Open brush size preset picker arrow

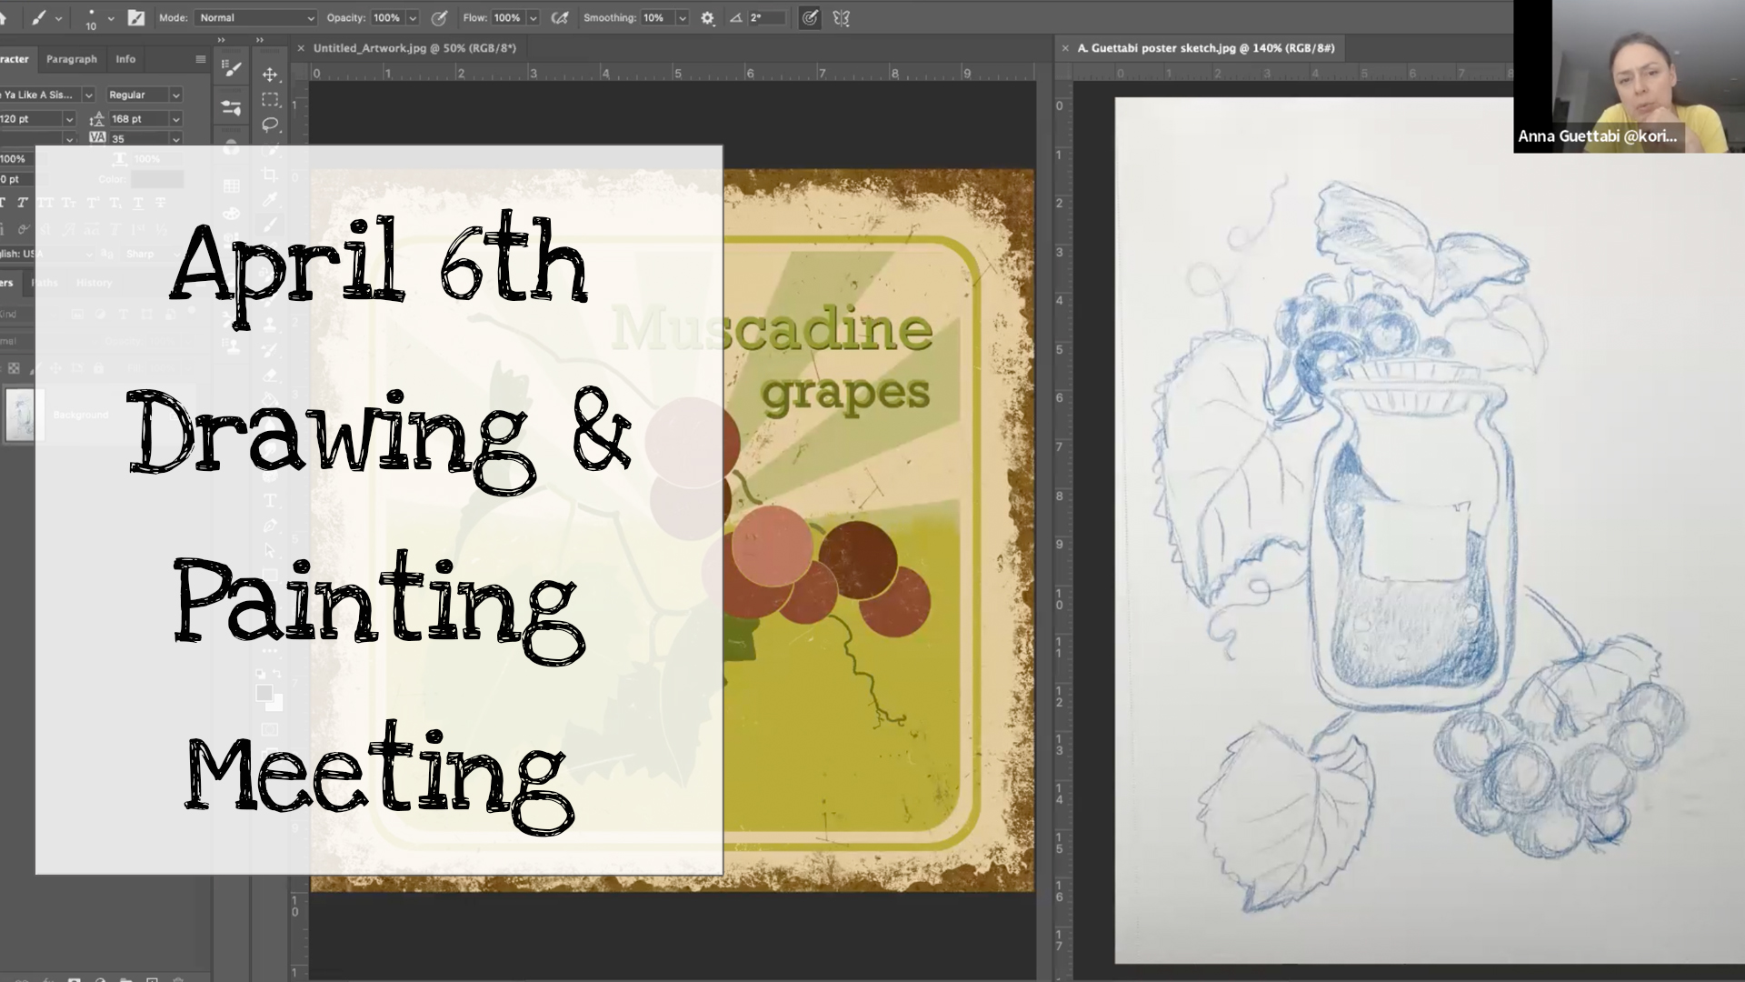pos(111,17)
